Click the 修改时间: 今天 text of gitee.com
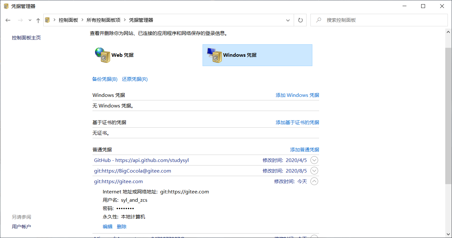 (291, 181)
